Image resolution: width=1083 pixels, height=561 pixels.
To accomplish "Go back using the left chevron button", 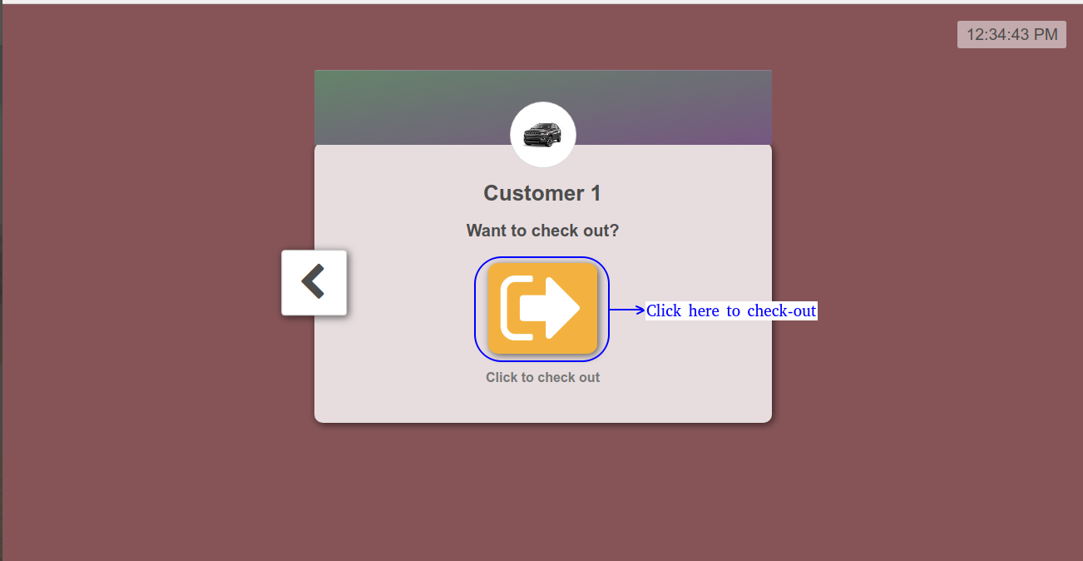I will 314,282.
